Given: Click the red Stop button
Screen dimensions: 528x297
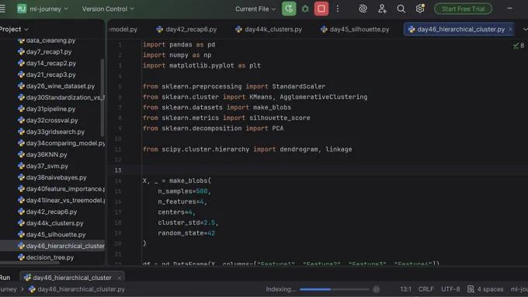Looking at the screenshot, I should click(321, 9).
